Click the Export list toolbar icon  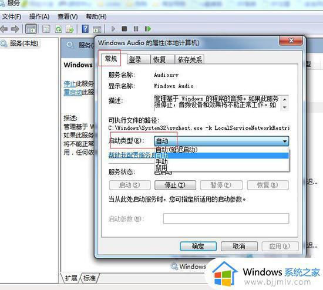(70, 29)
